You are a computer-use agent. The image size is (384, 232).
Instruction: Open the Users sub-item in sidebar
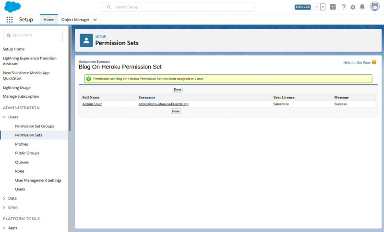click(20, 189)
